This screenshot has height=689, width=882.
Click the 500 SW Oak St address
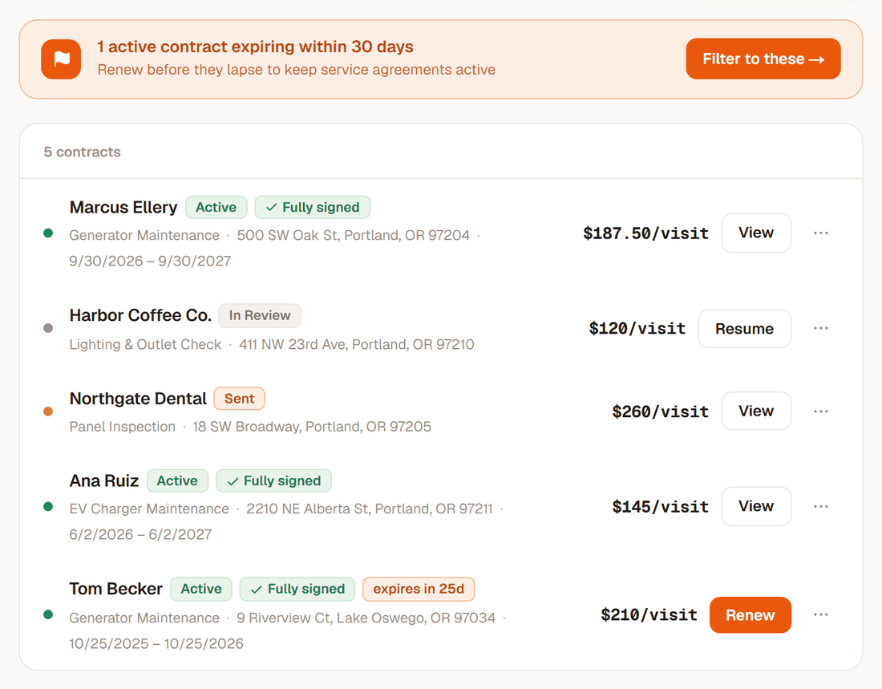pyautogui.click(x=354, y=235)
